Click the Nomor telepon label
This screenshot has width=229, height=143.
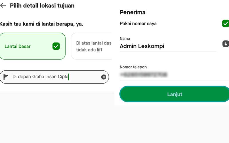pos(133,67)
